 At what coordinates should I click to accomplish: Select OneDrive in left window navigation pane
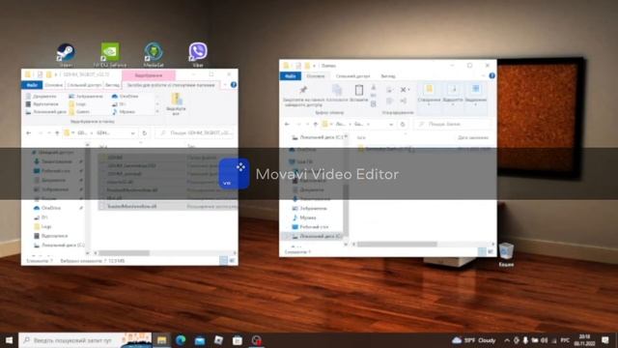(x=46, y=208)
